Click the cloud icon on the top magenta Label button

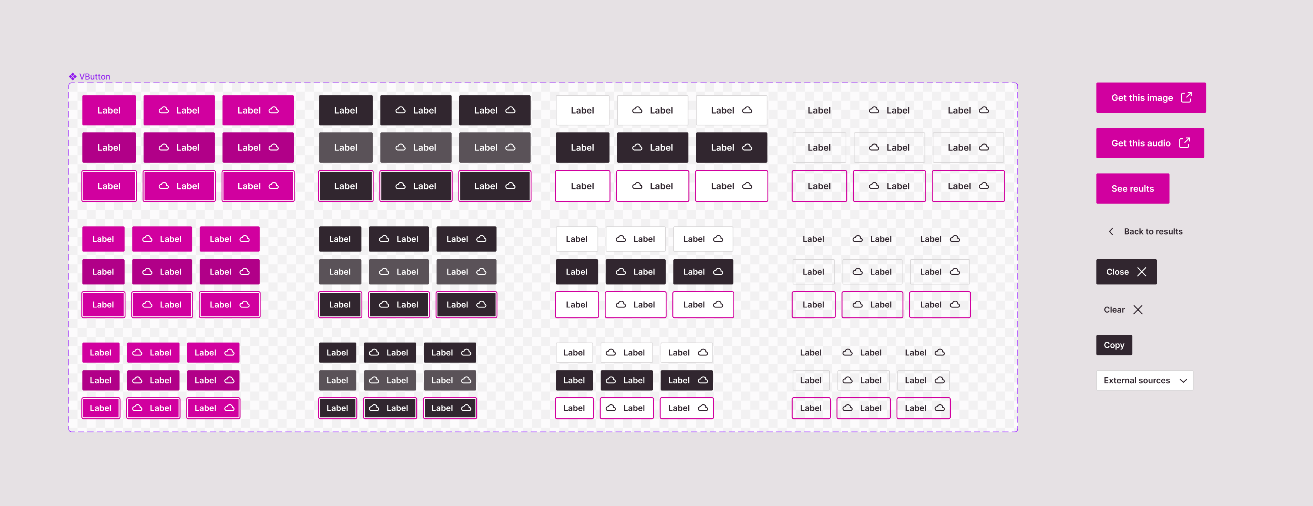point(164,110)
